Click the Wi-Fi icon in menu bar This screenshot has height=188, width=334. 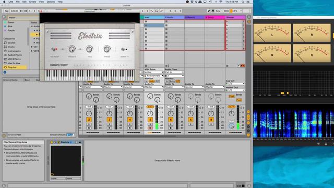(221, 2)
